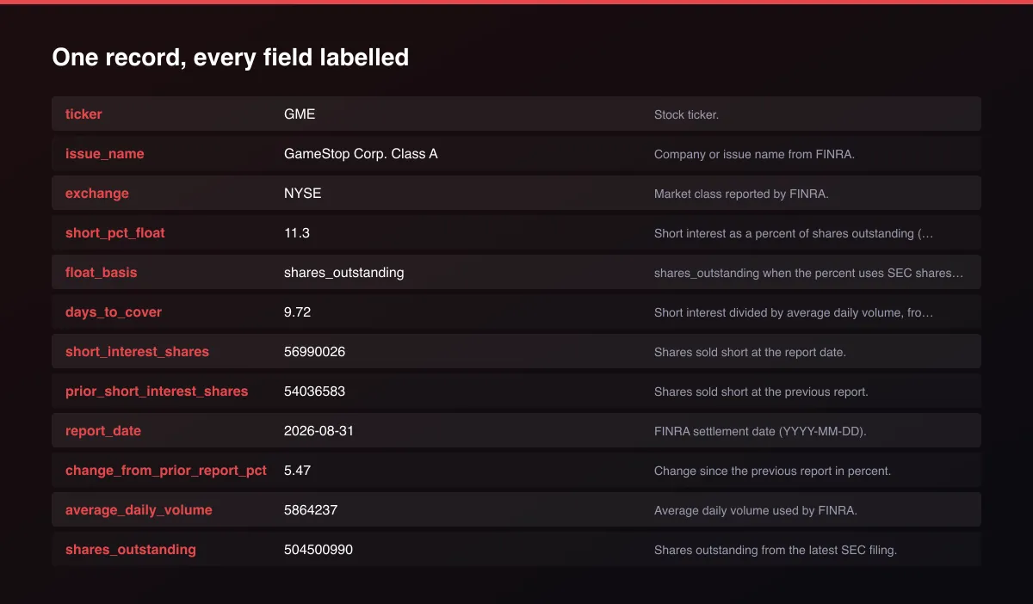Click "Average daily volume used by FINRA."

click(756, 510)
